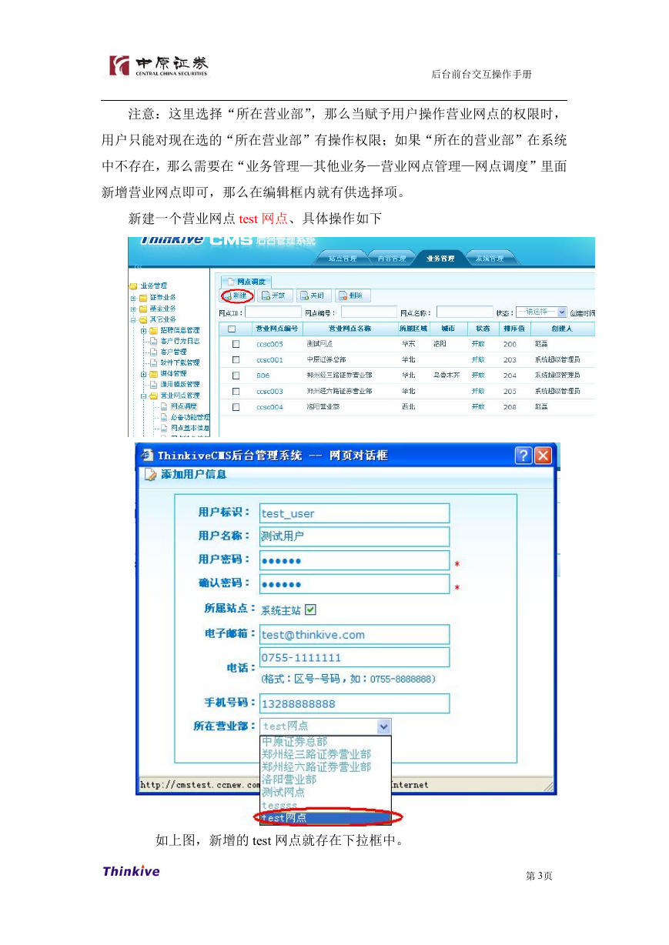Screen dimensions: 669x945
Task: Switch to the 系统管理 tab
Action: (x=490, y=259)
